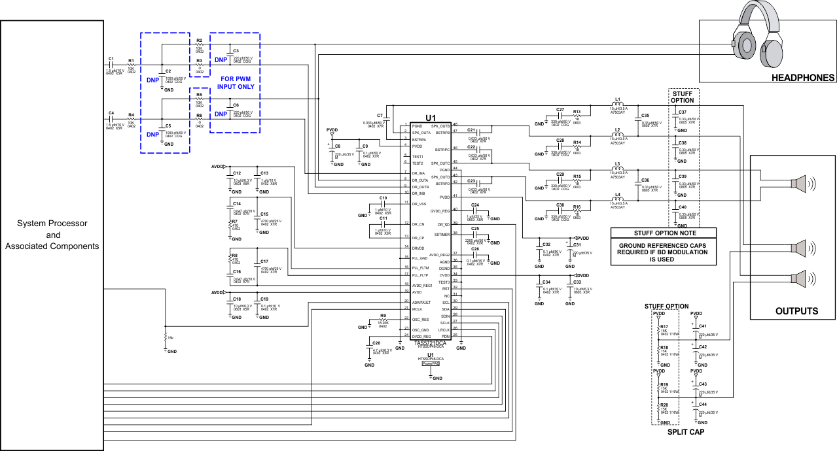Select inductor L1 with its coil symbol
This screenshot has height=451, width=837.
coord(618,105)
